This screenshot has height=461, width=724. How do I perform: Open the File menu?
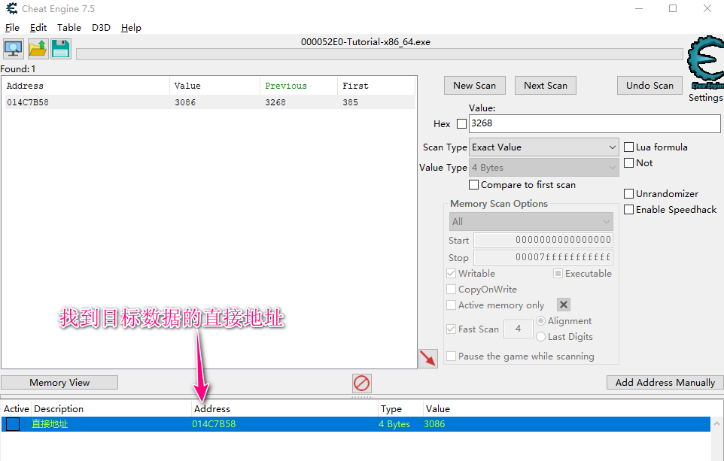12,28
